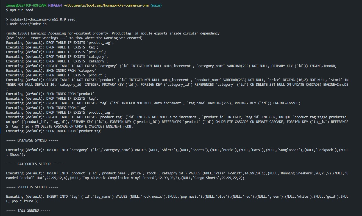Screen dimensions: 362x216
Task: Click the SHOW INDEX FROM category line
Action: pos(51,71)
